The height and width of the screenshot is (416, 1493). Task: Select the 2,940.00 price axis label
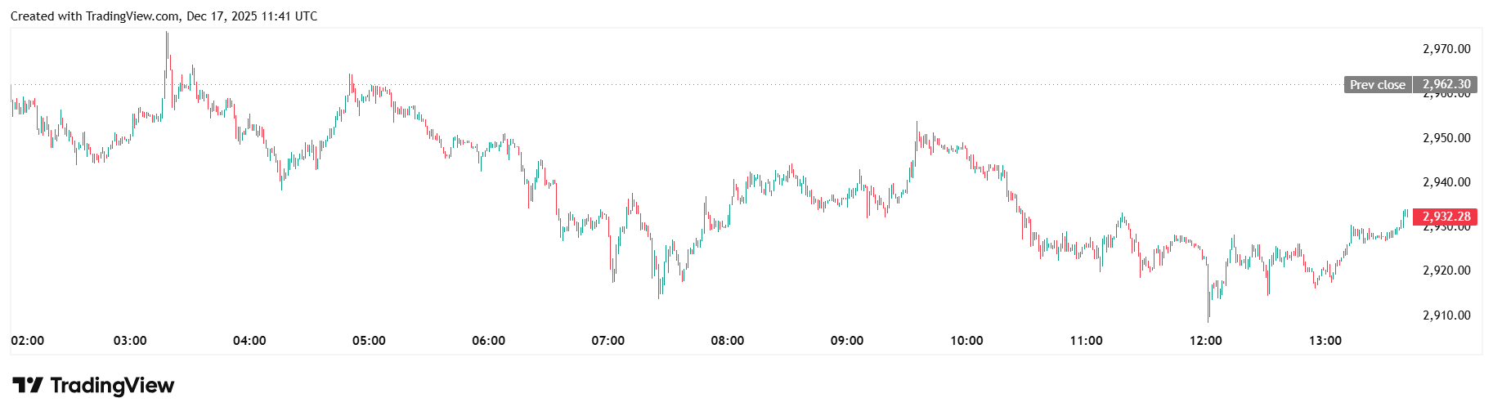pyautogui.click(x=1446, y=182)
